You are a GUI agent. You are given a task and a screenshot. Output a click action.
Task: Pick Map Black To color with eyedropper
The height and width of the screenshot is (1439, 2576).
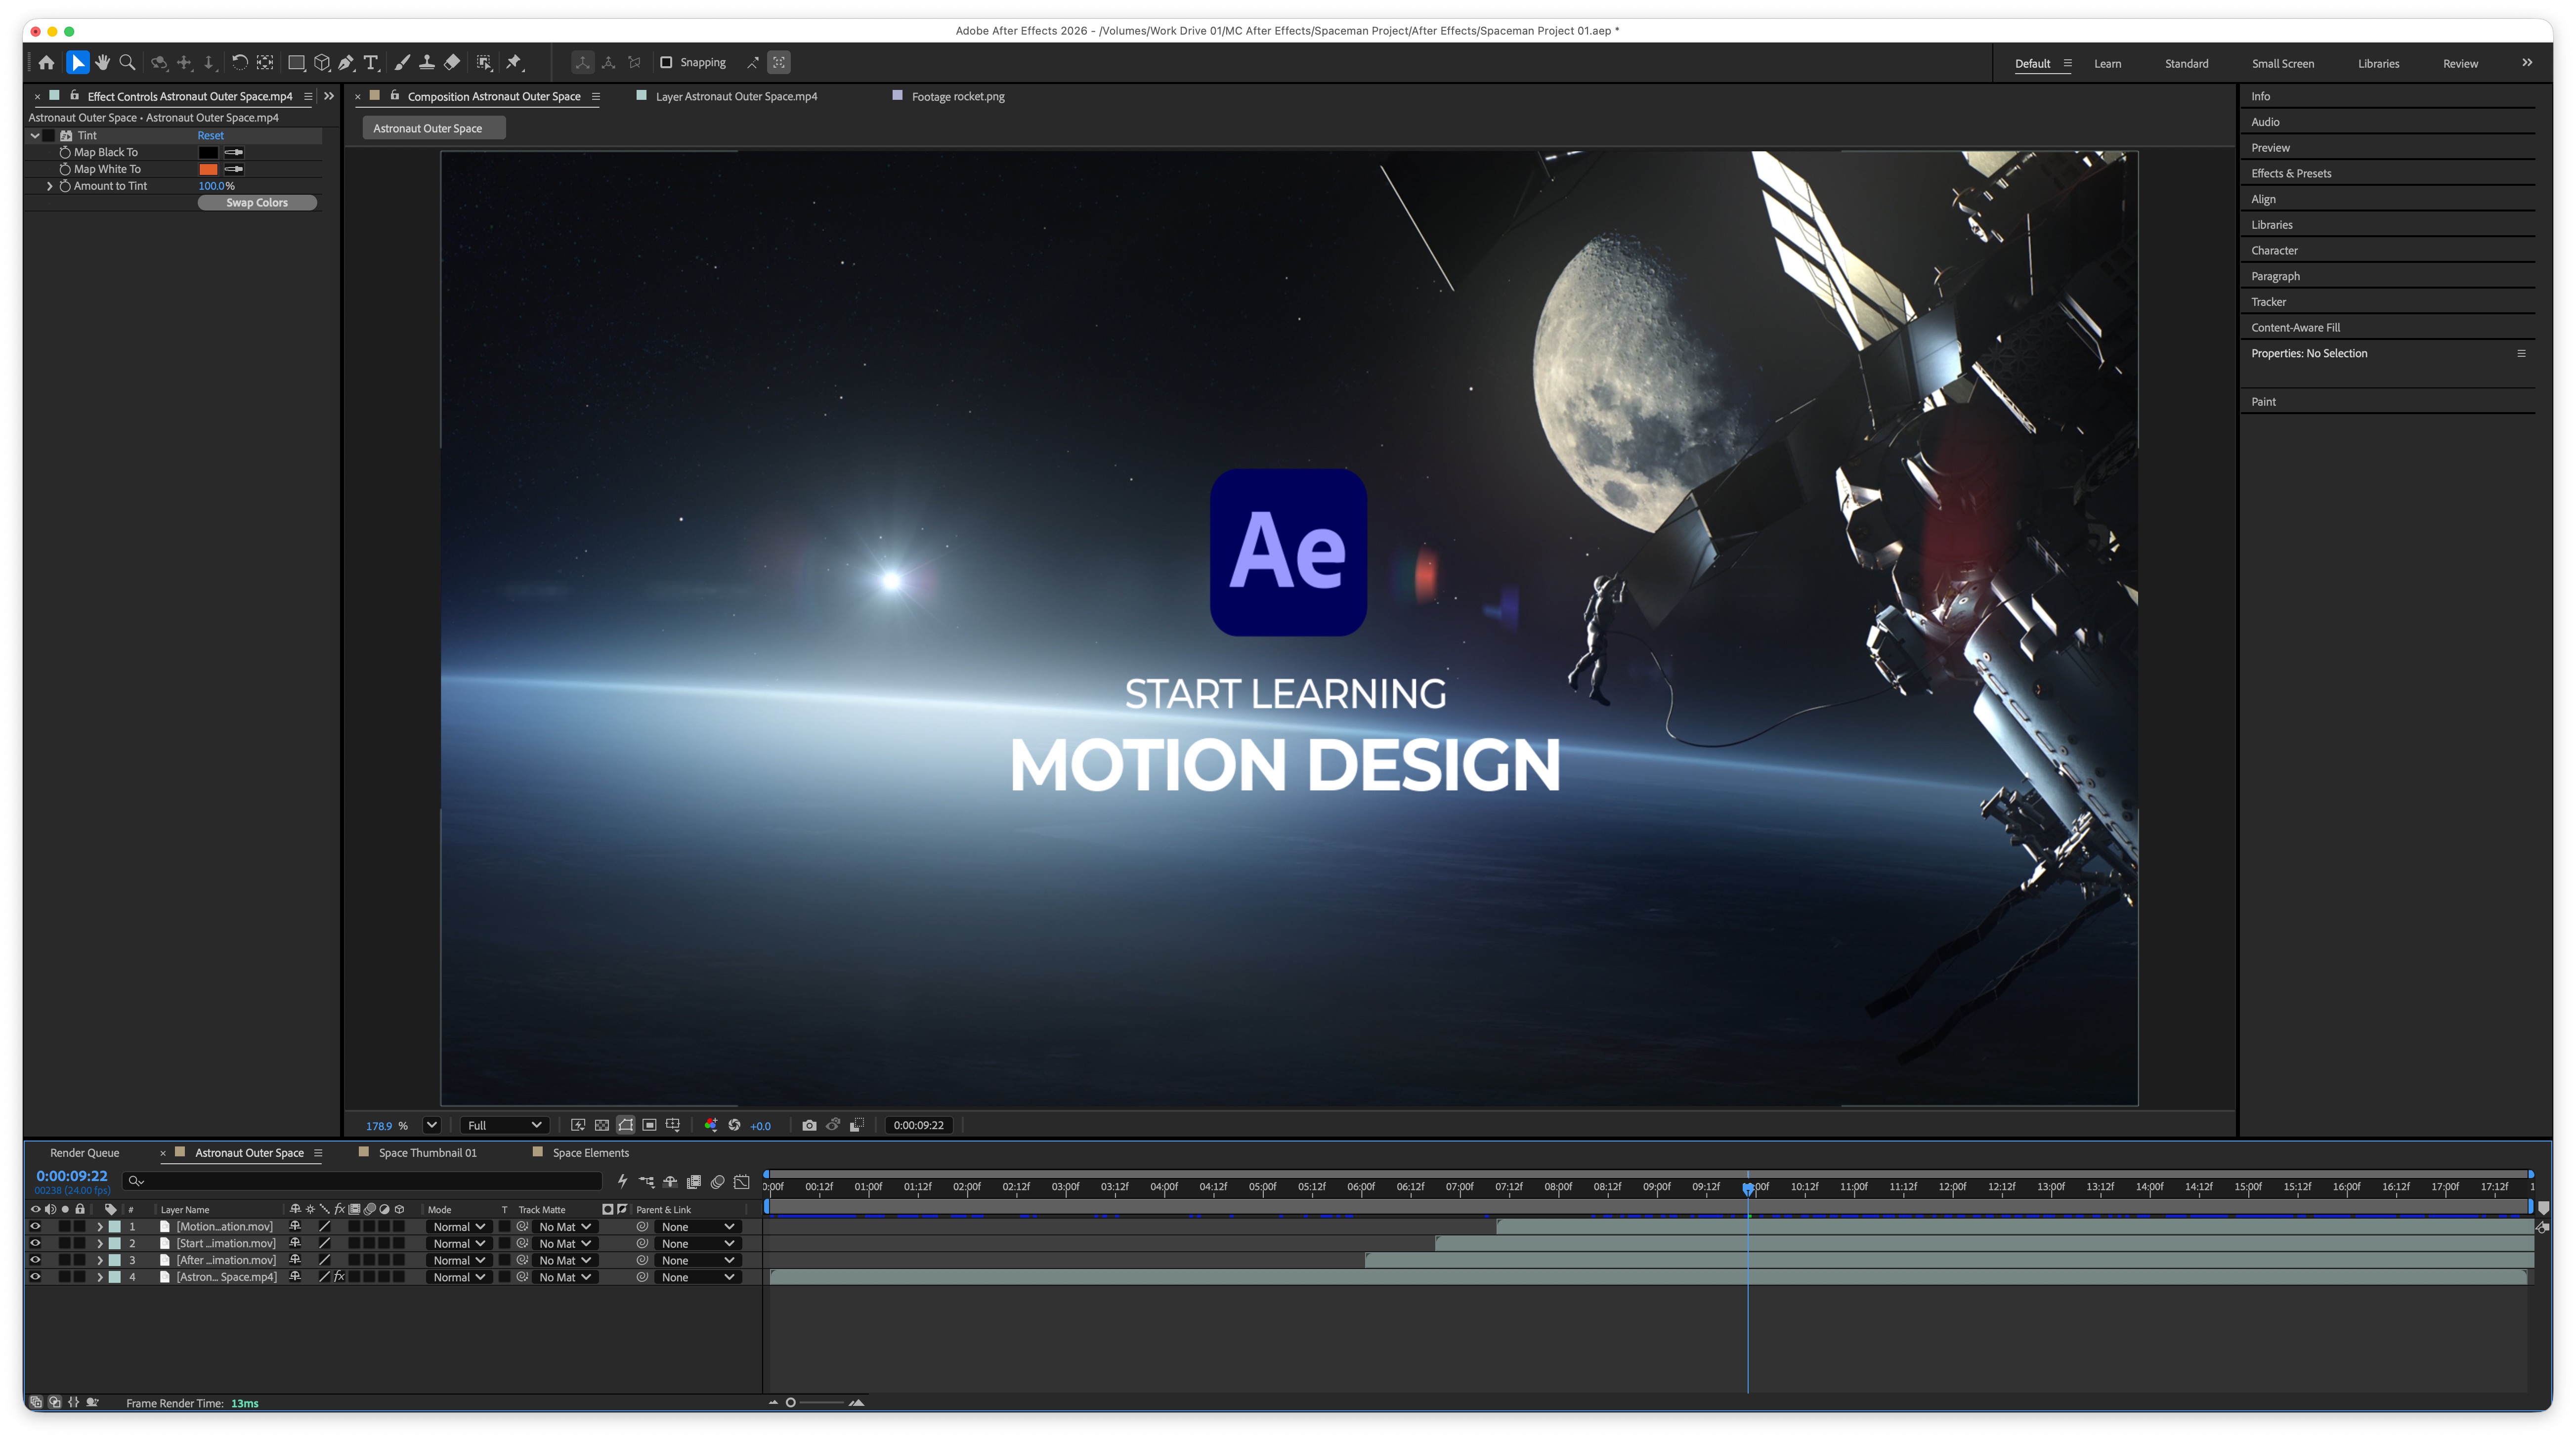click(234, 152)
